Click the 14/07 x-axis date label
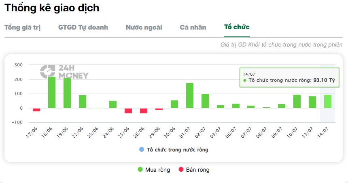The image size is (348, 183). click(323, 132)
